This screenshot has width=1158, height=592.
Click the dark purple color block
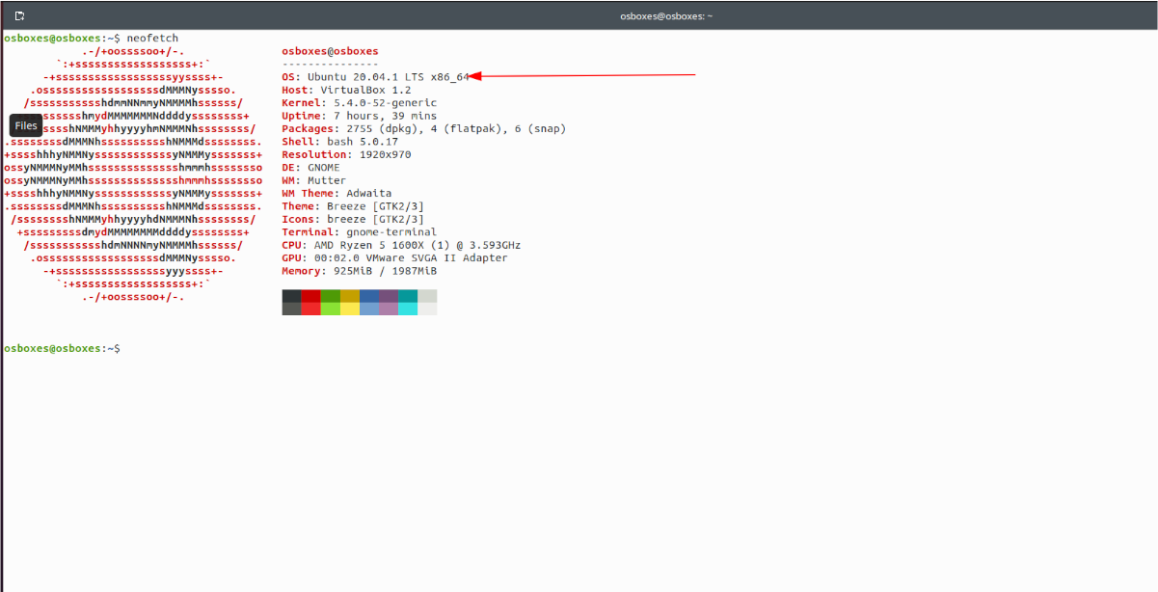pos(389,296)
